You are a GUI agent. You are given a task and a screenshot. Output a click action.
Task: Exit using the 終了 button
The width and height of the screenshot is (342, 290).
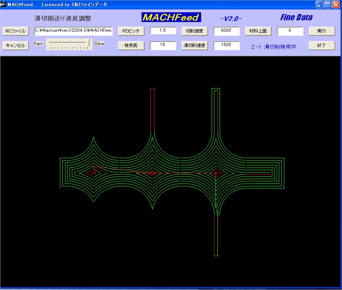point(322,46)
